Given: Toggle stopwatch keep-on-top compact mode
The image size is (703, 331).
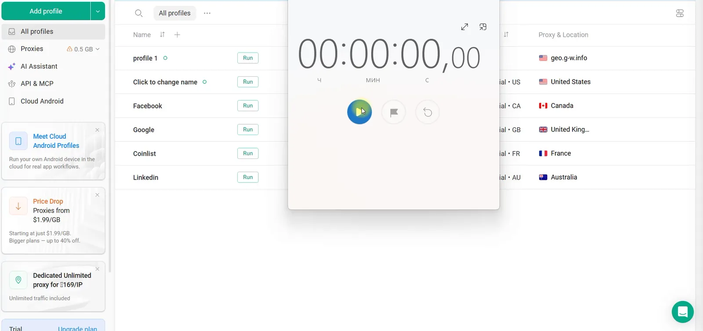Looking at the screenshot, I should [x=483, y=27].
